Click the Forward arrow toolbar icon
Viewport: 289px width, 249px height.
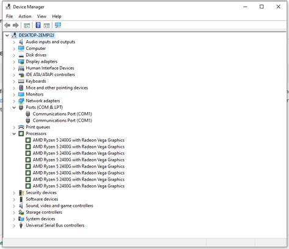click(x=16, y=26)
